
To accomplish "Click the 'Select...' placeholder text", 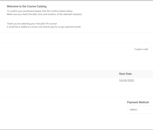I will 134,110.
